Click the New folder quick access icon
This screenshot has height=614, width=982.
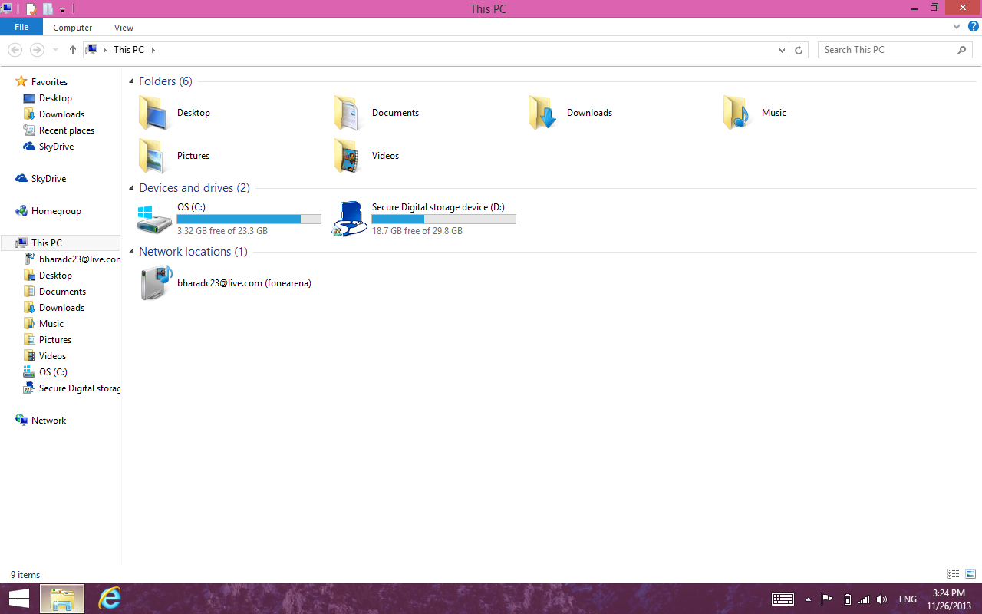point(48,9)
